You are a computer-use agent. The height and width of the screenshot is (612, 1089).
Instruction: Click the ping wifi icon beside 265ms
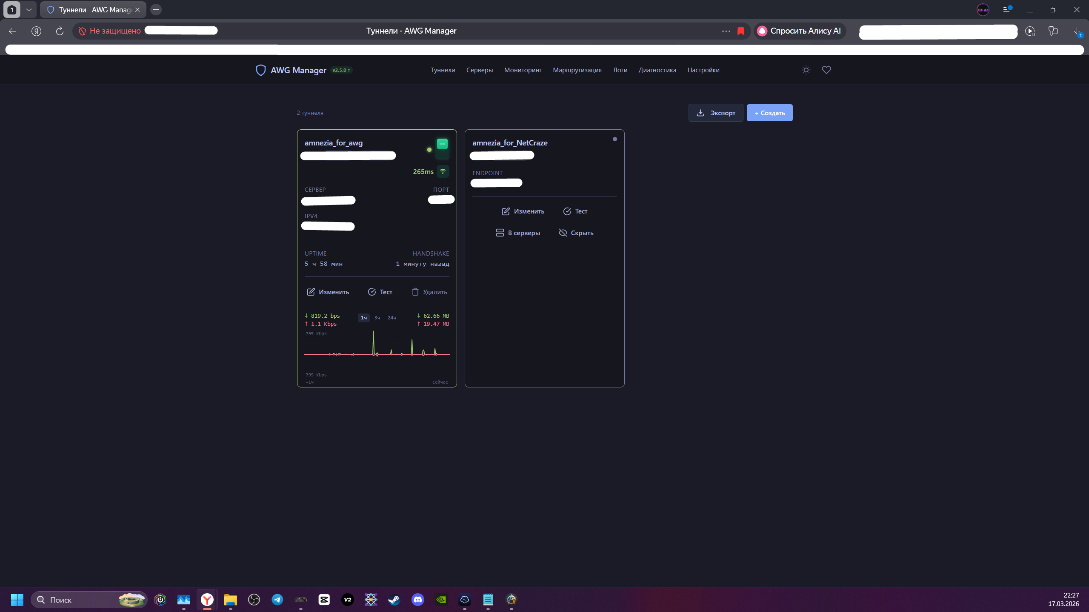pos(443,171)
